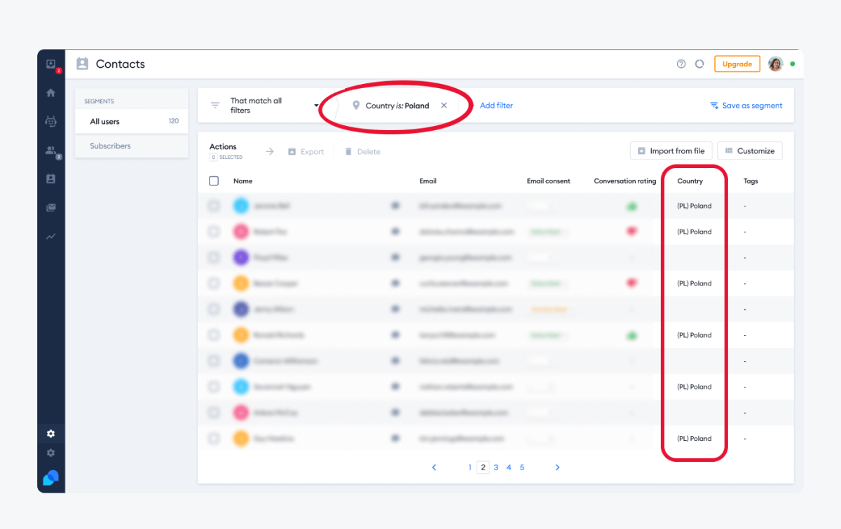Click the Import from file button
This screenshot has height=529, width=841.
(671, 150)
